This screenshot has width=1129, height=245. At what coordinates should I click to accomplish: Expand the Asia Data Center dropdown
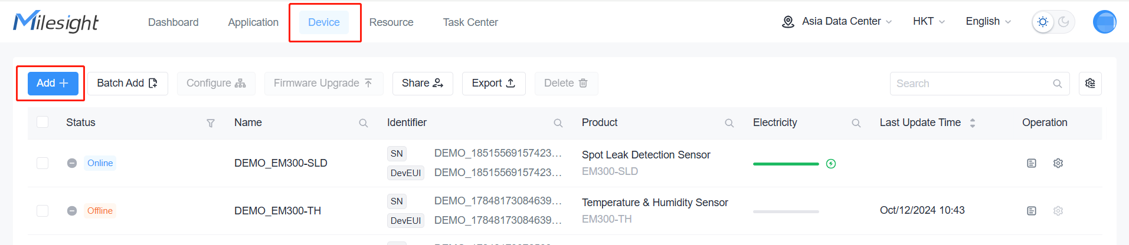[x=837, y=21]
